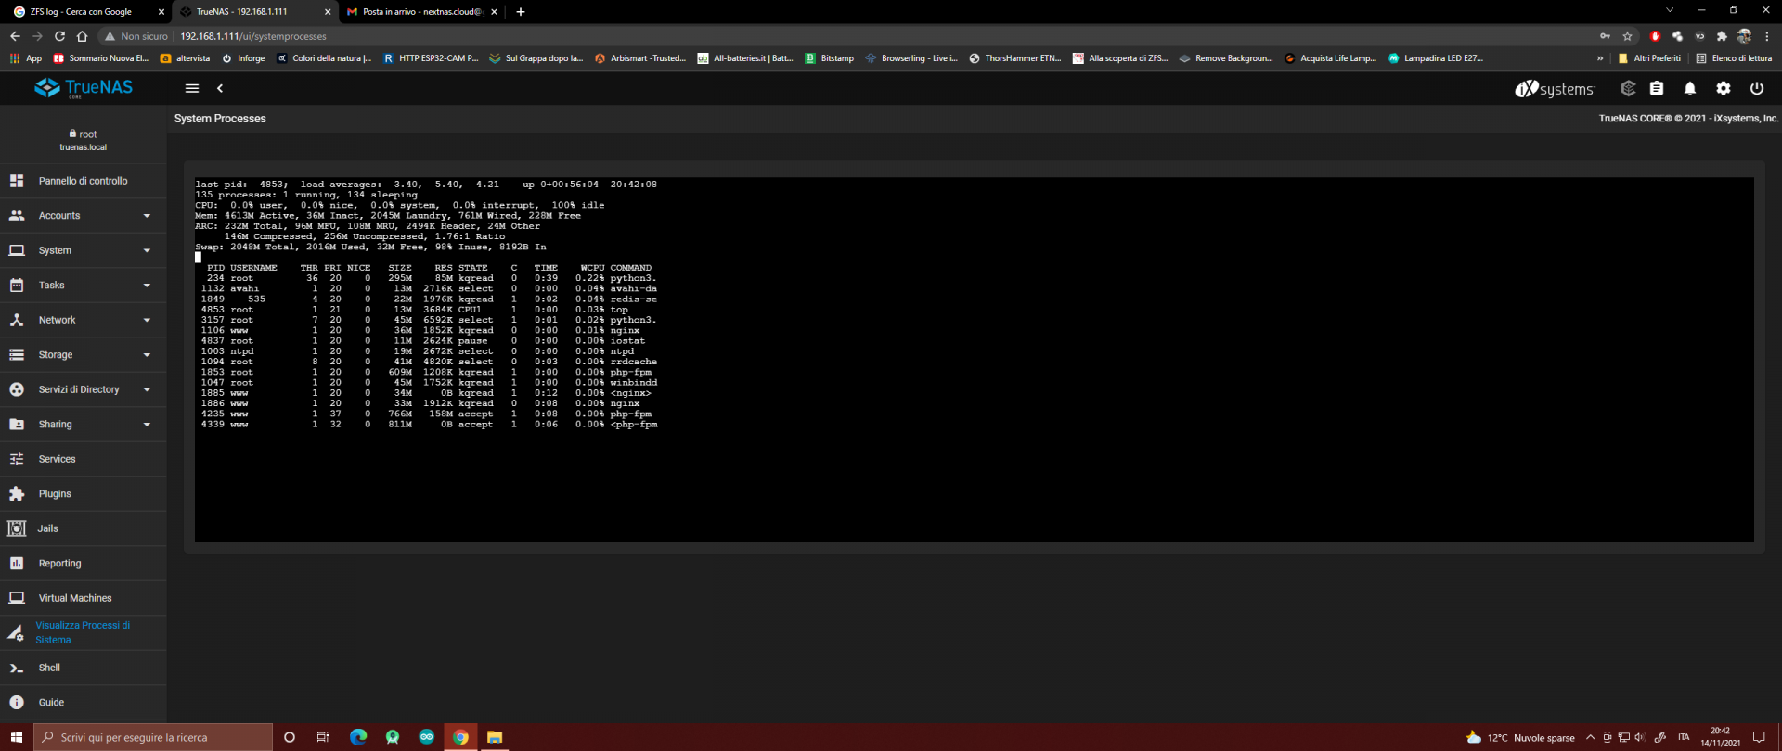Open a new Chrome tab
The width and height of the screenshot is (1782, 751).
[x=521, y=11]
